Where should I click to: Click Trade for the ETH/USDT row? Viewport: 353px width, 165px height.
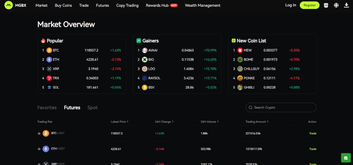click(313, 149)
